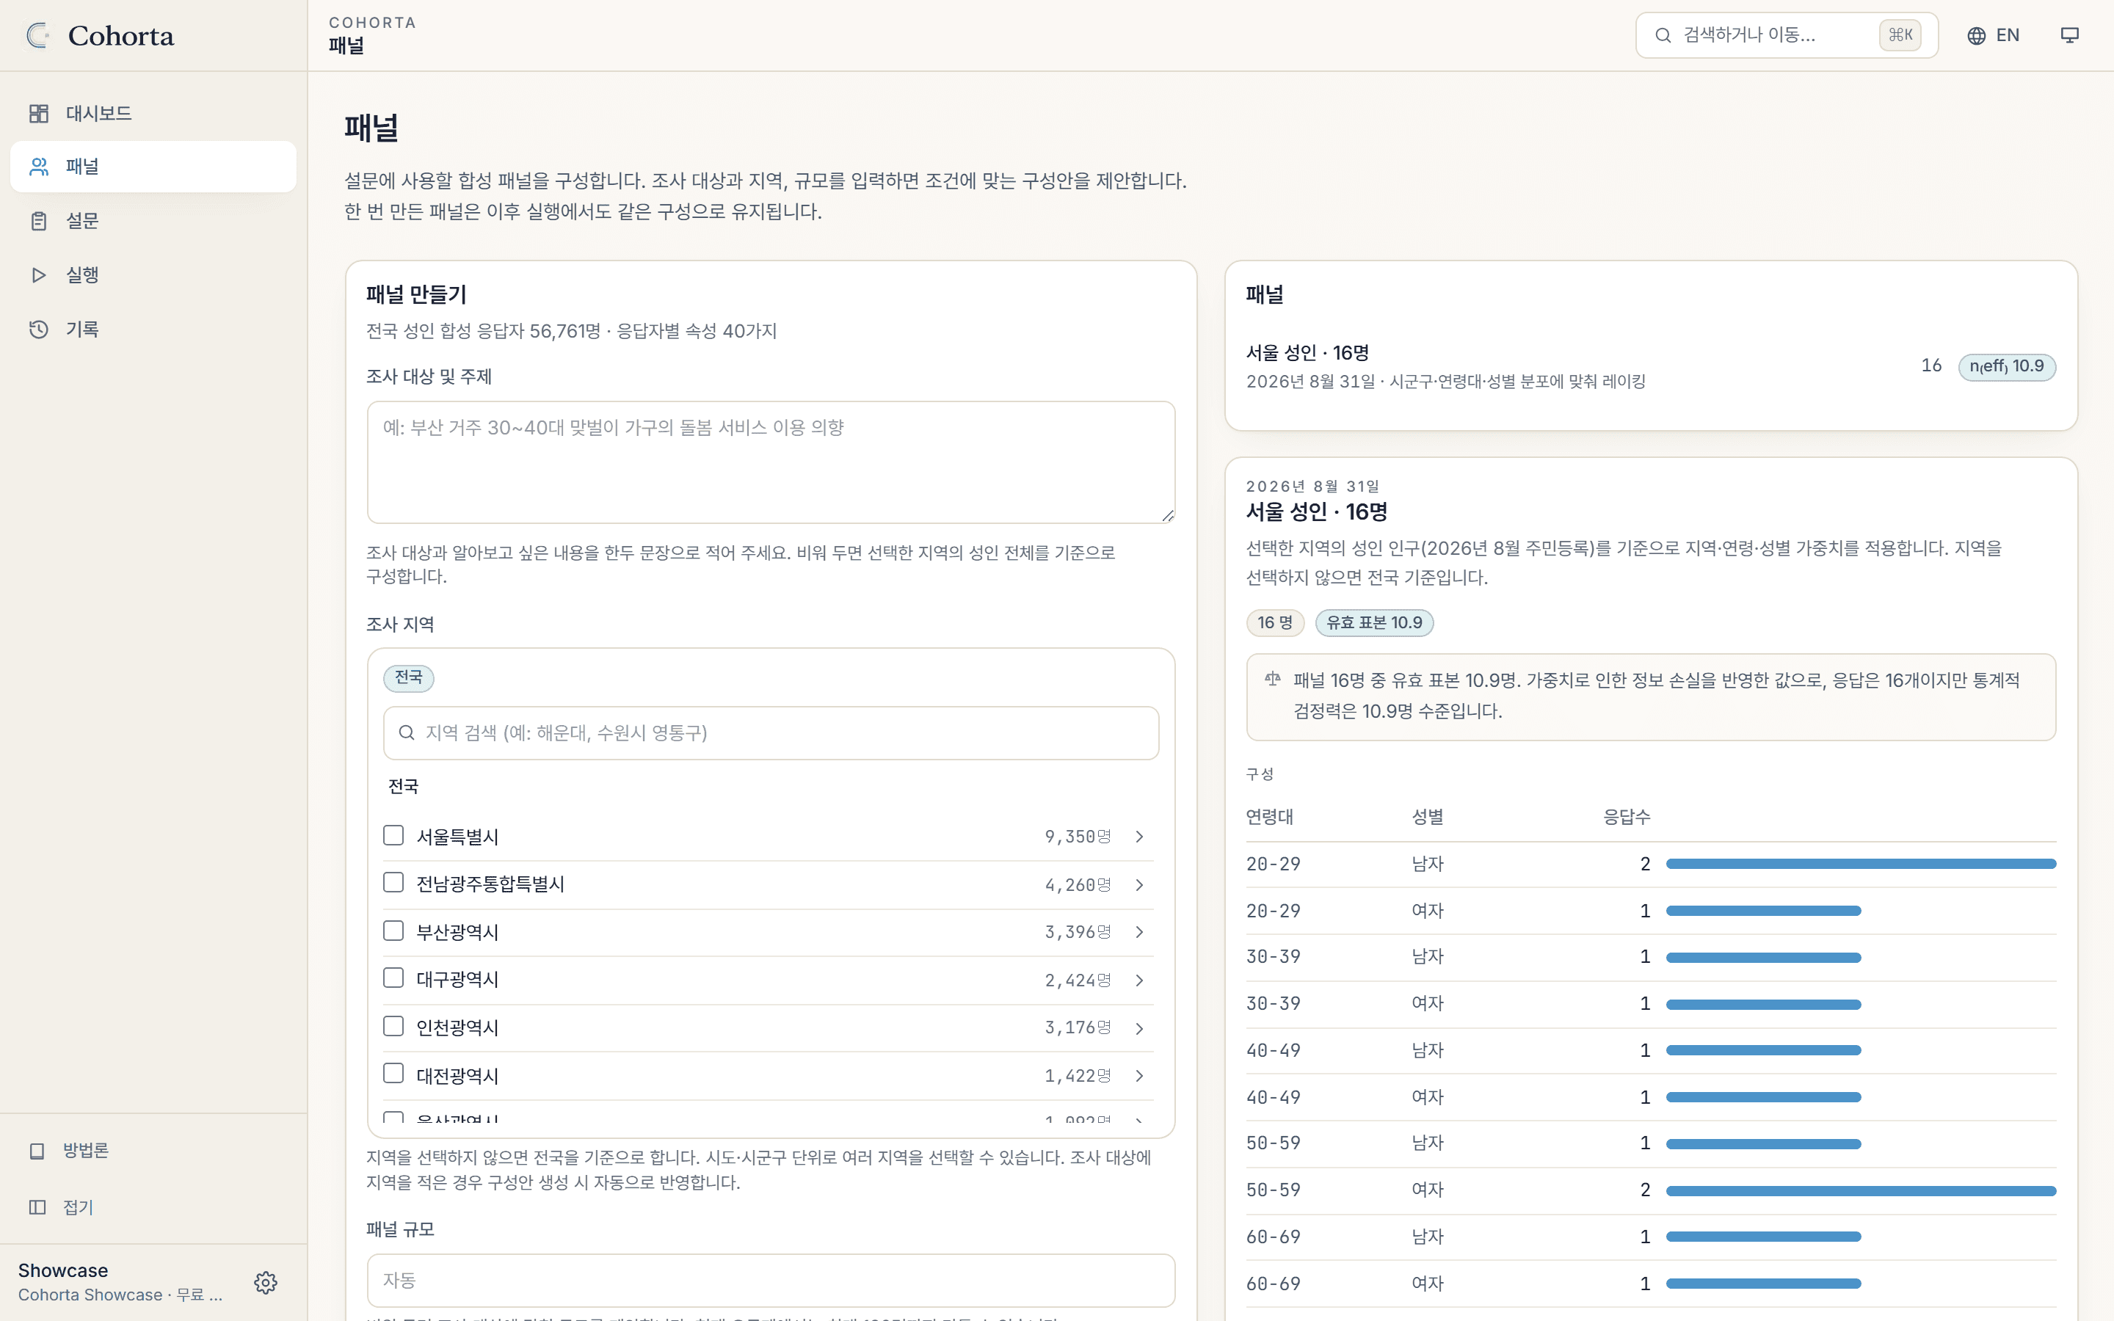Click the globe language icon
The image size is (2114, 1321).
click(x=1976, y=36)
